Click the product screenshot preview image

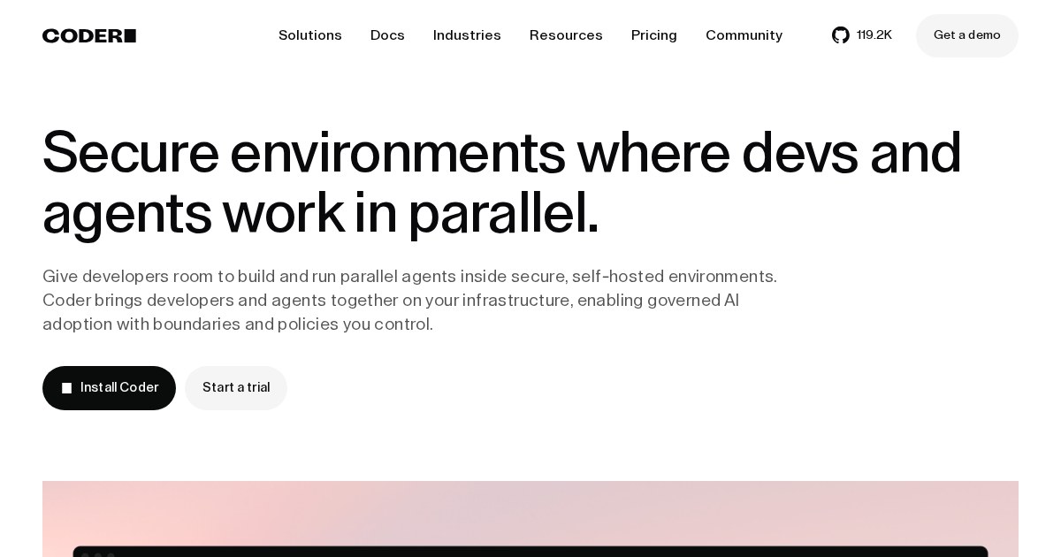(530, 519)
